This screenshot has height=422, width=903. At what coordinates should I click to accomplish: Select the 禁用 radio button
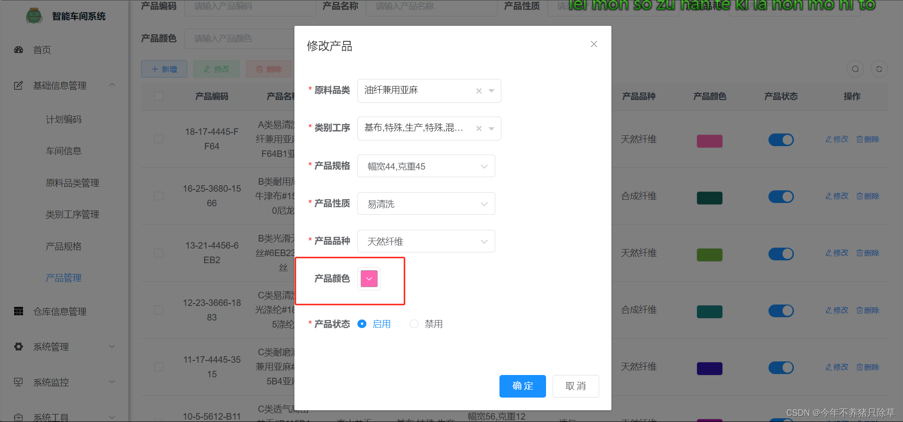tap(414, 324)
